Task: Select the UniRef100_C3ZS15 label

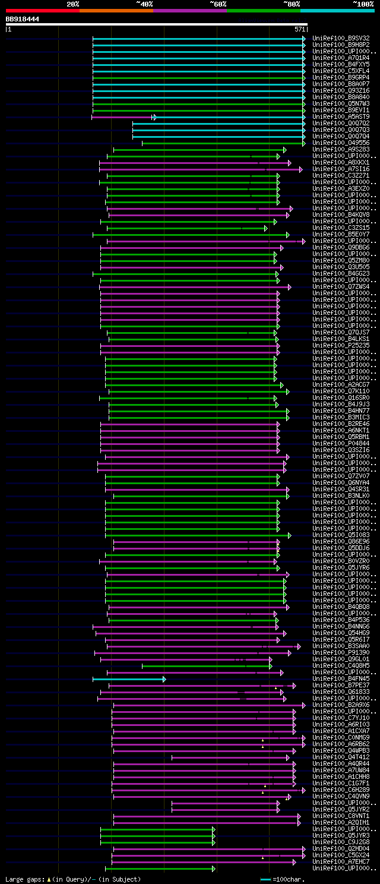Action: pos(341,228)
